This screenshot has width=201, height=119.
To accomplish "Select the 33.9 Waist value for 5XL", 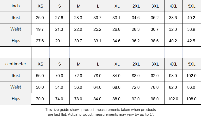I will [x=192, y=29].
